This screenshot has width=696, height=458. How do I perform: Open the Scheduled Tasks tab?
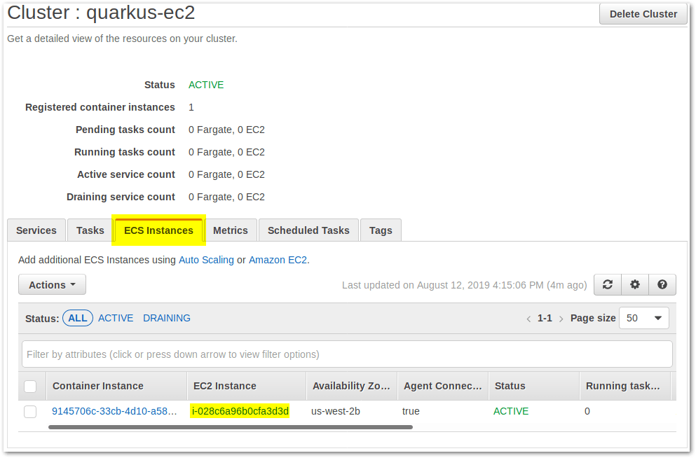point(308,230)
